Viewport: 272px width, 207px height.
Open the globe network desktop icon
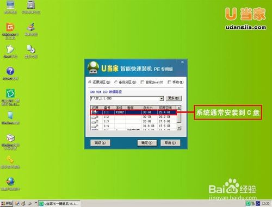tap(10, 184)
